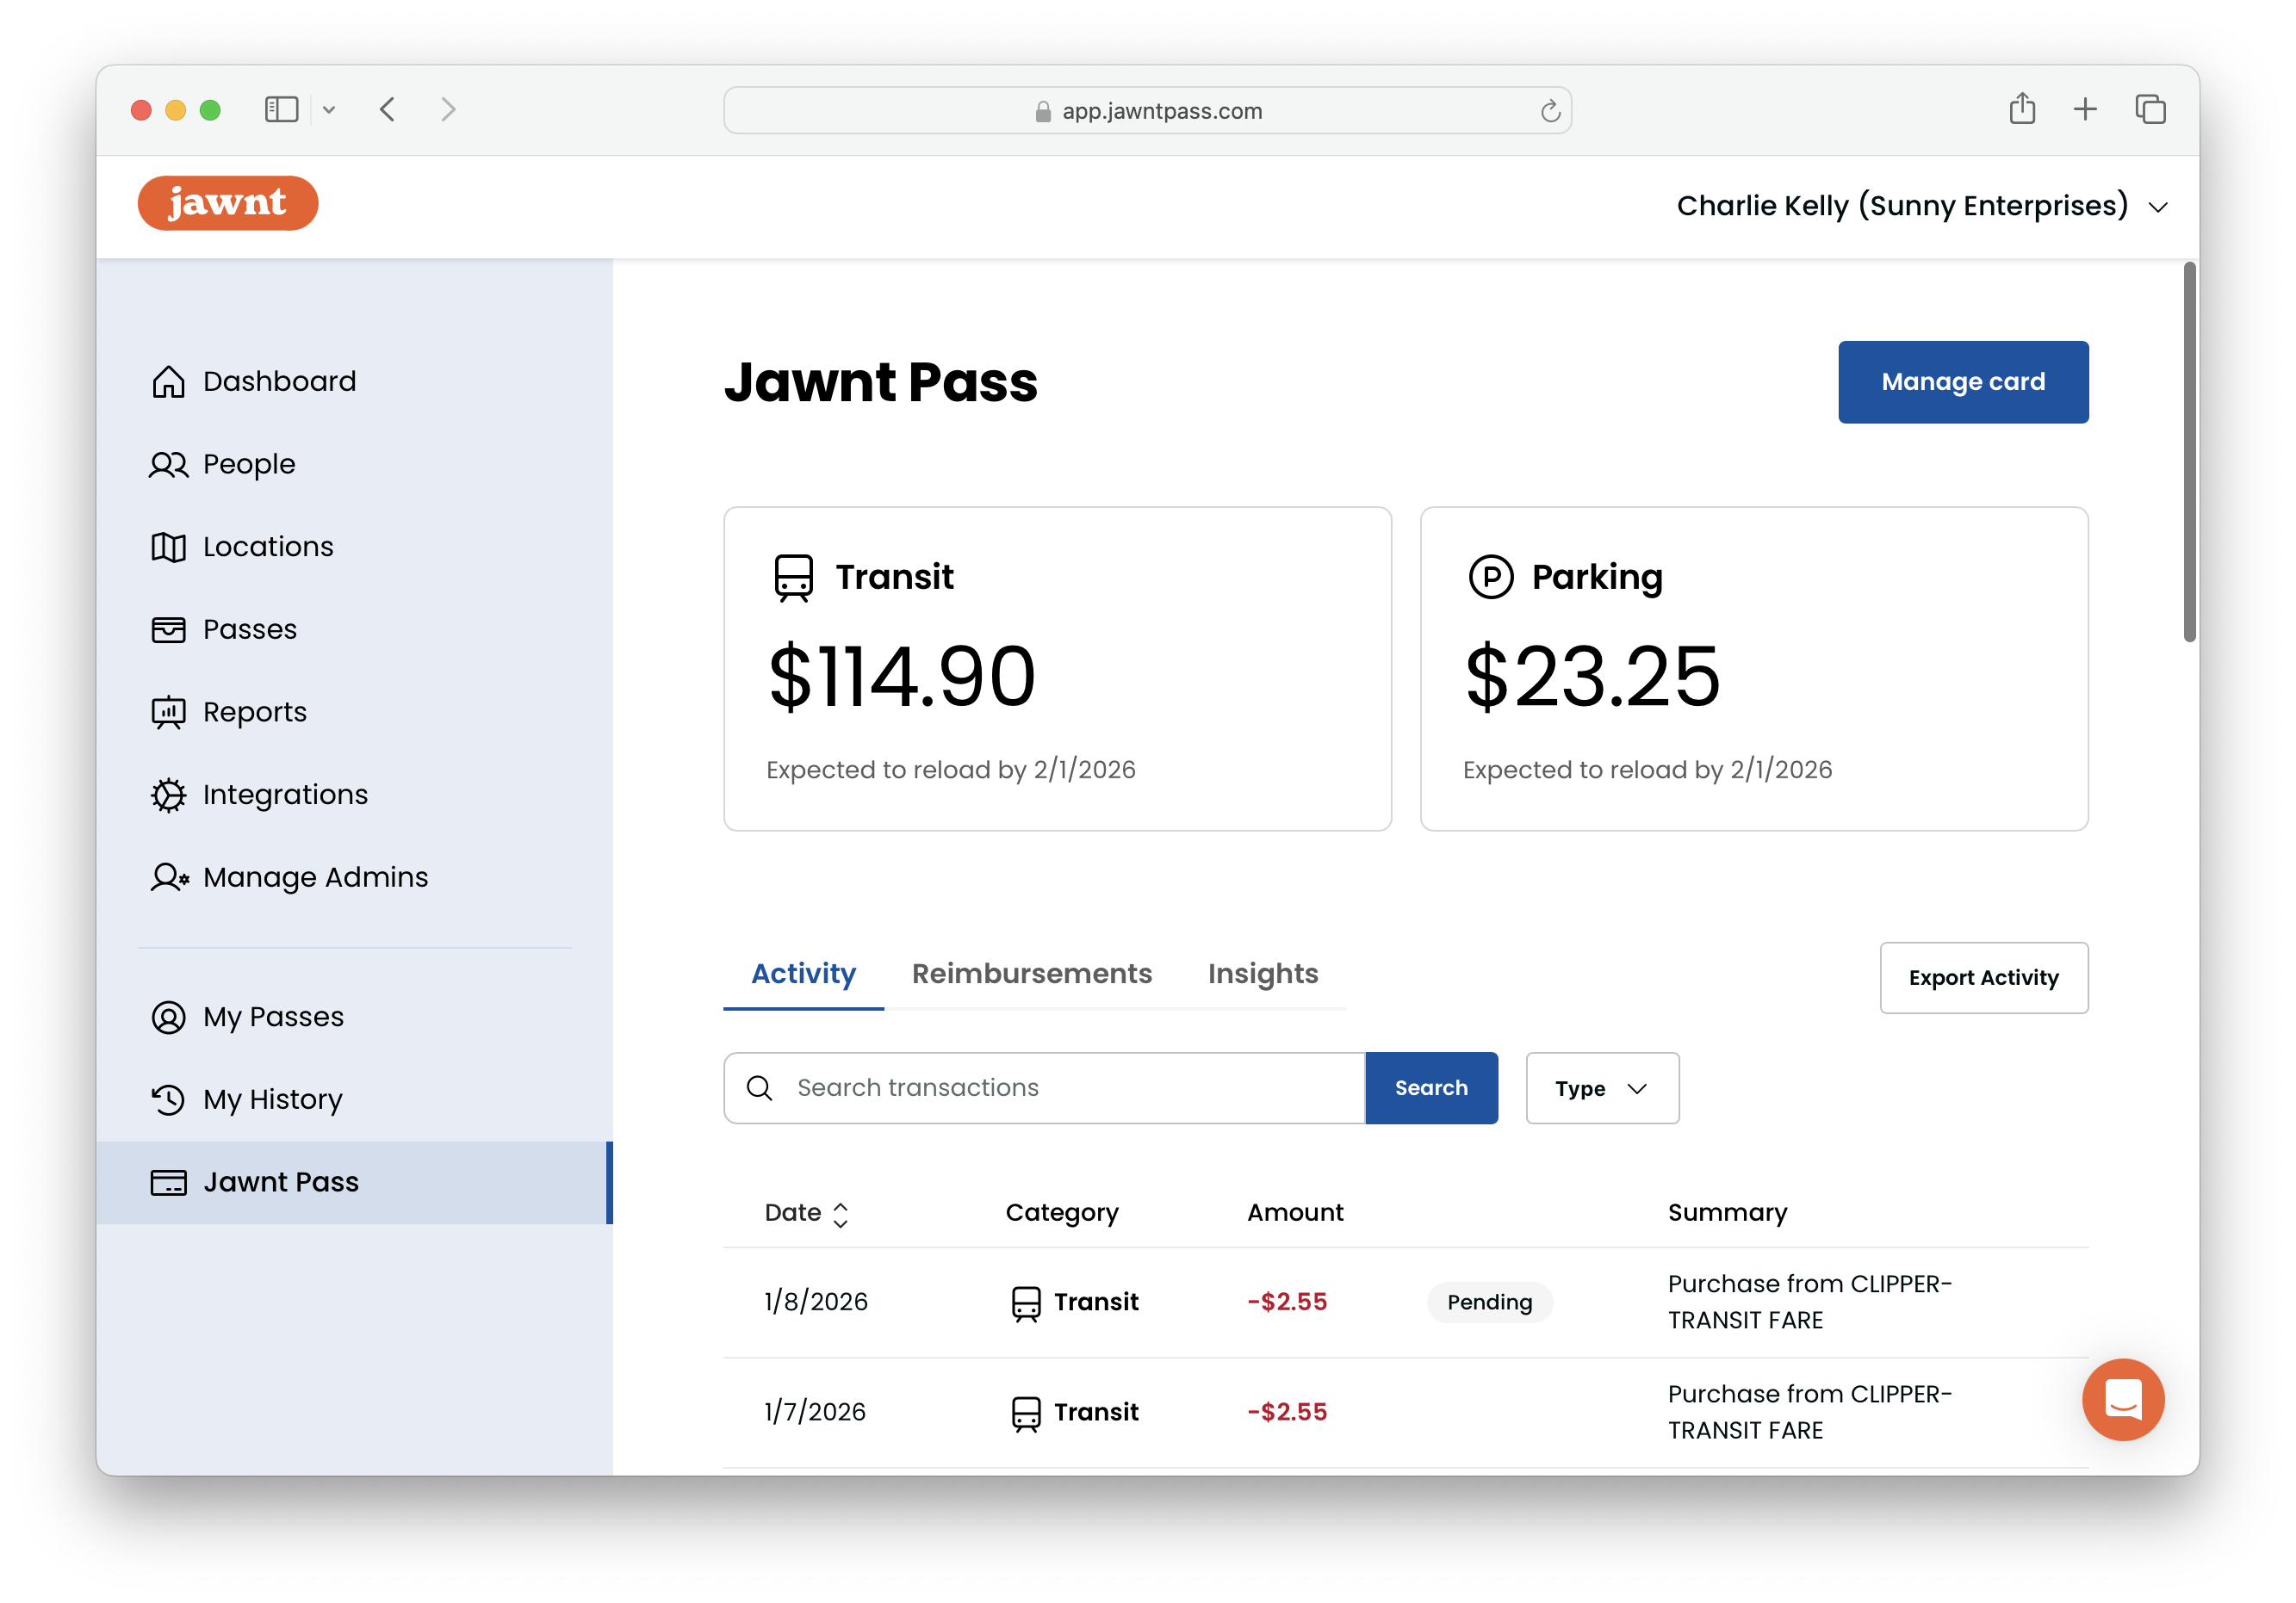The image size is (2296, 1603).
Task: Click the Summary column header
Action: coord(1727,1213)
